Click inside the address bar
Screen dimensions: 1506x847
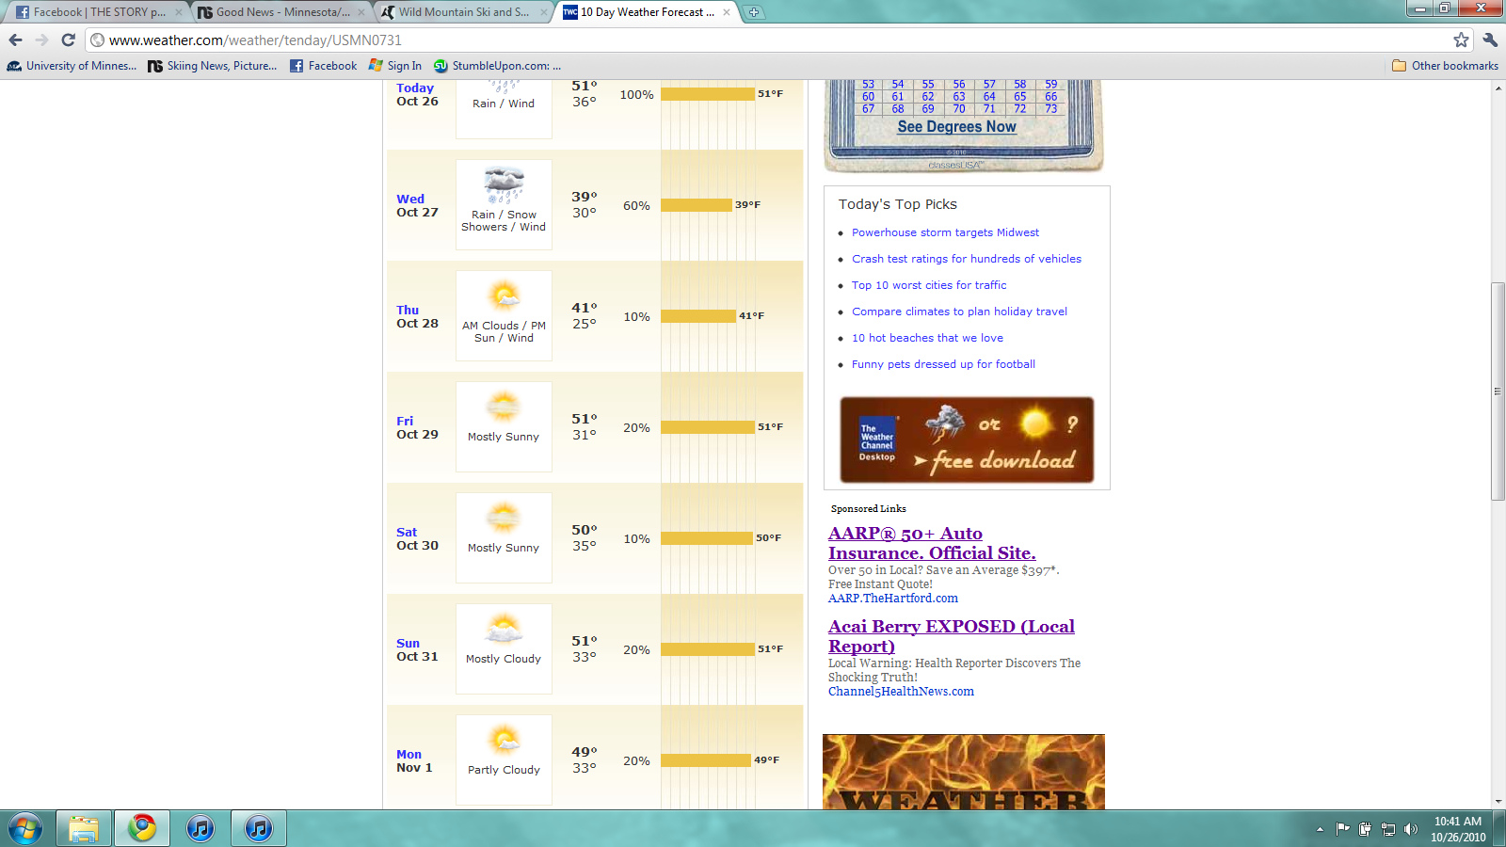point(376,40)
